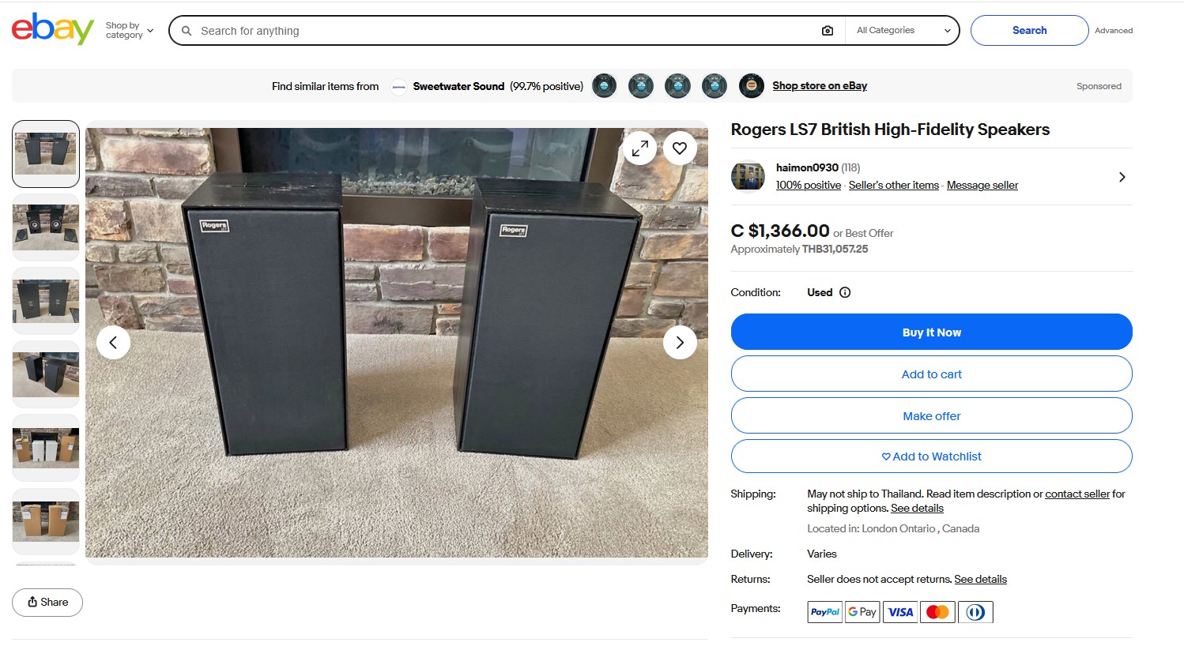Expand the image to full screen
Screen dimensions: 1184x646
[x=639, y=148]
